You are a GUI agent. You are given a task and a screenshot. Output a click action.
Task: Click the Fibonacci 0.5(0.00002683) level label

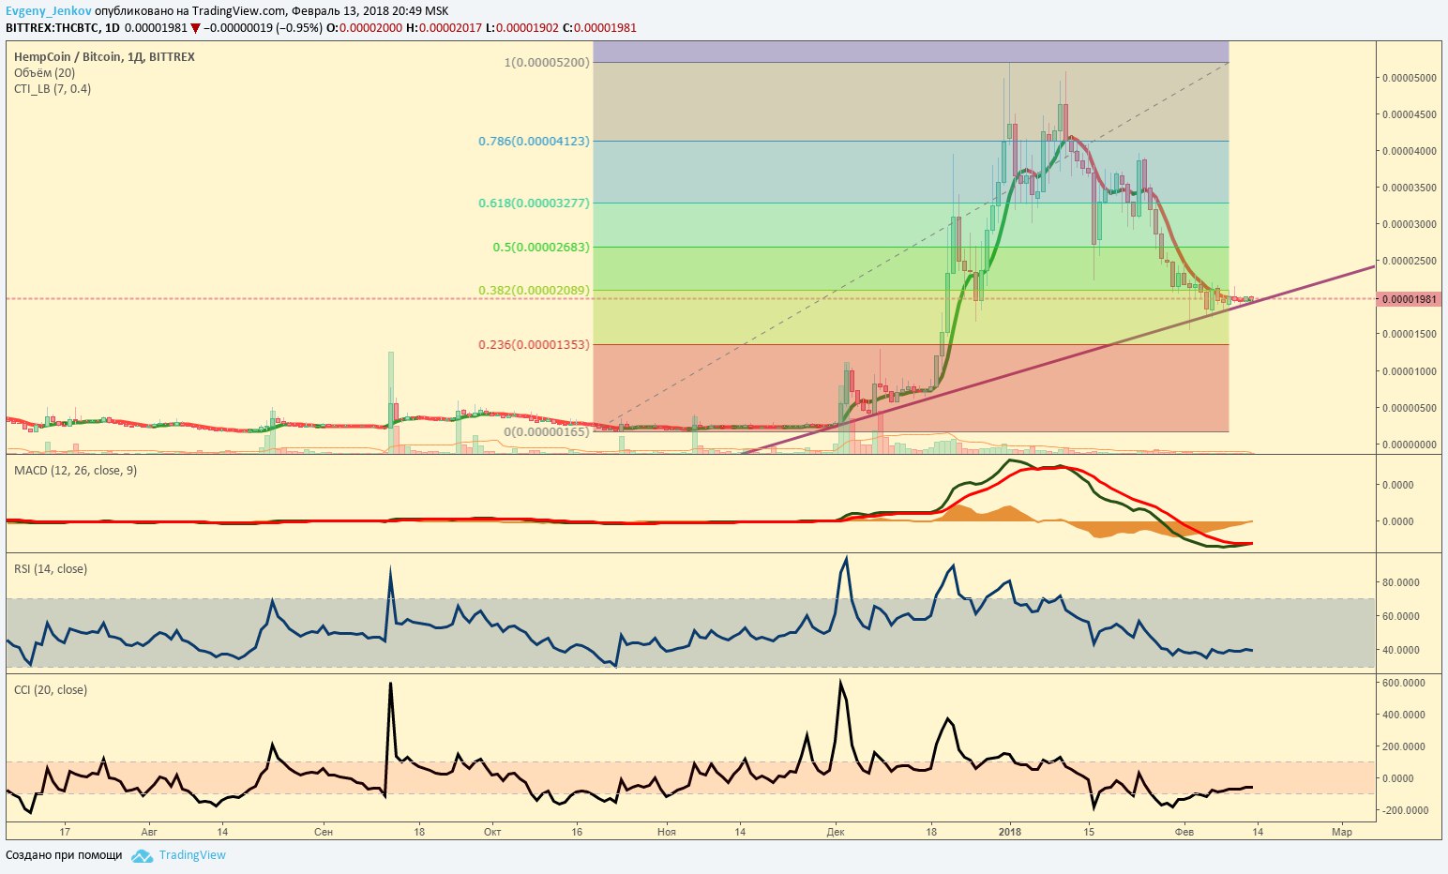[x=541, y=247]
